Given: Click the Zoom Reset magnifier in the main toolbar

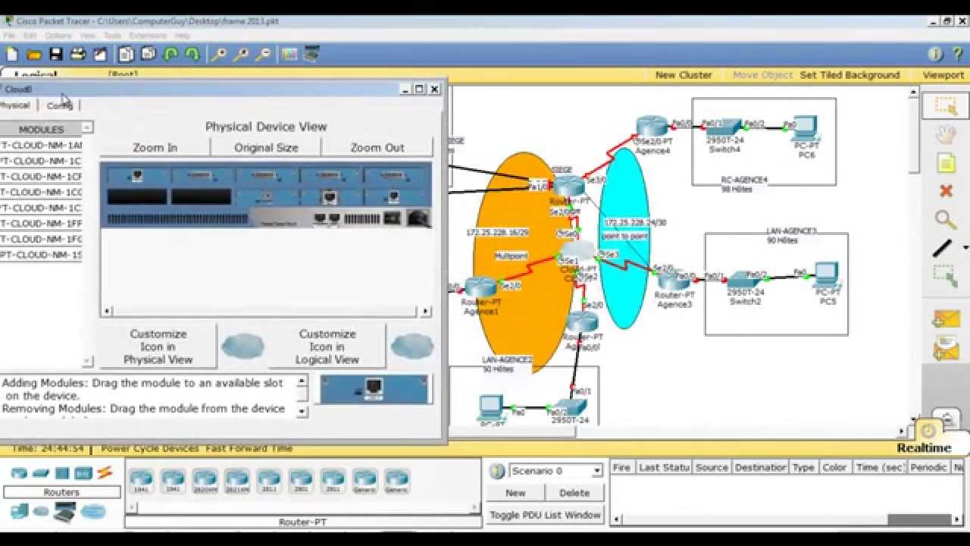Looking at the screenshot, I should click(241, 54).
